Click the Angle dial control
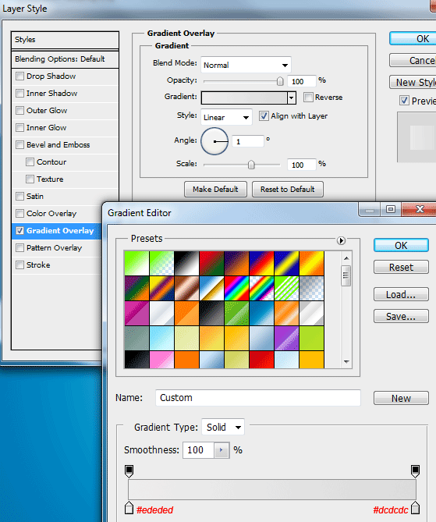This screenshot has width=436, height=522. 214,141
